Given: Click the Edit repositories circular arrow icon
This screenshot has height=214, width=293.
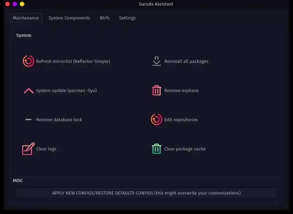Looking at the screenshot, I should [x=157, y=120].
